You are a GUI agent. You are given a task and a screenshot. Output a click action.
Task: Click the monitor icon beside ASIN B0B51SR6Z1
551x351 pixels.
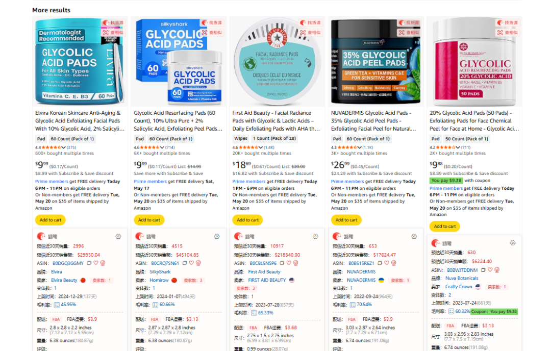393,263
